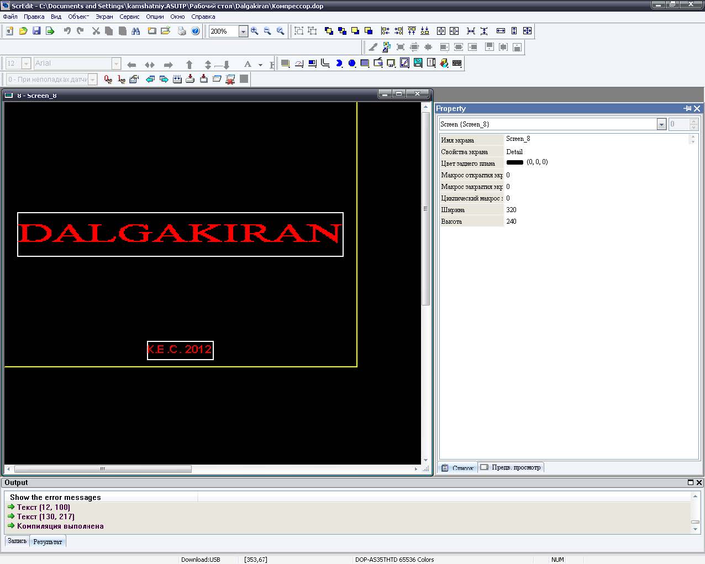This screenshot has height=564, width=705.
Task: Align selected objects to the left
Action: click(x=385, y=31)
